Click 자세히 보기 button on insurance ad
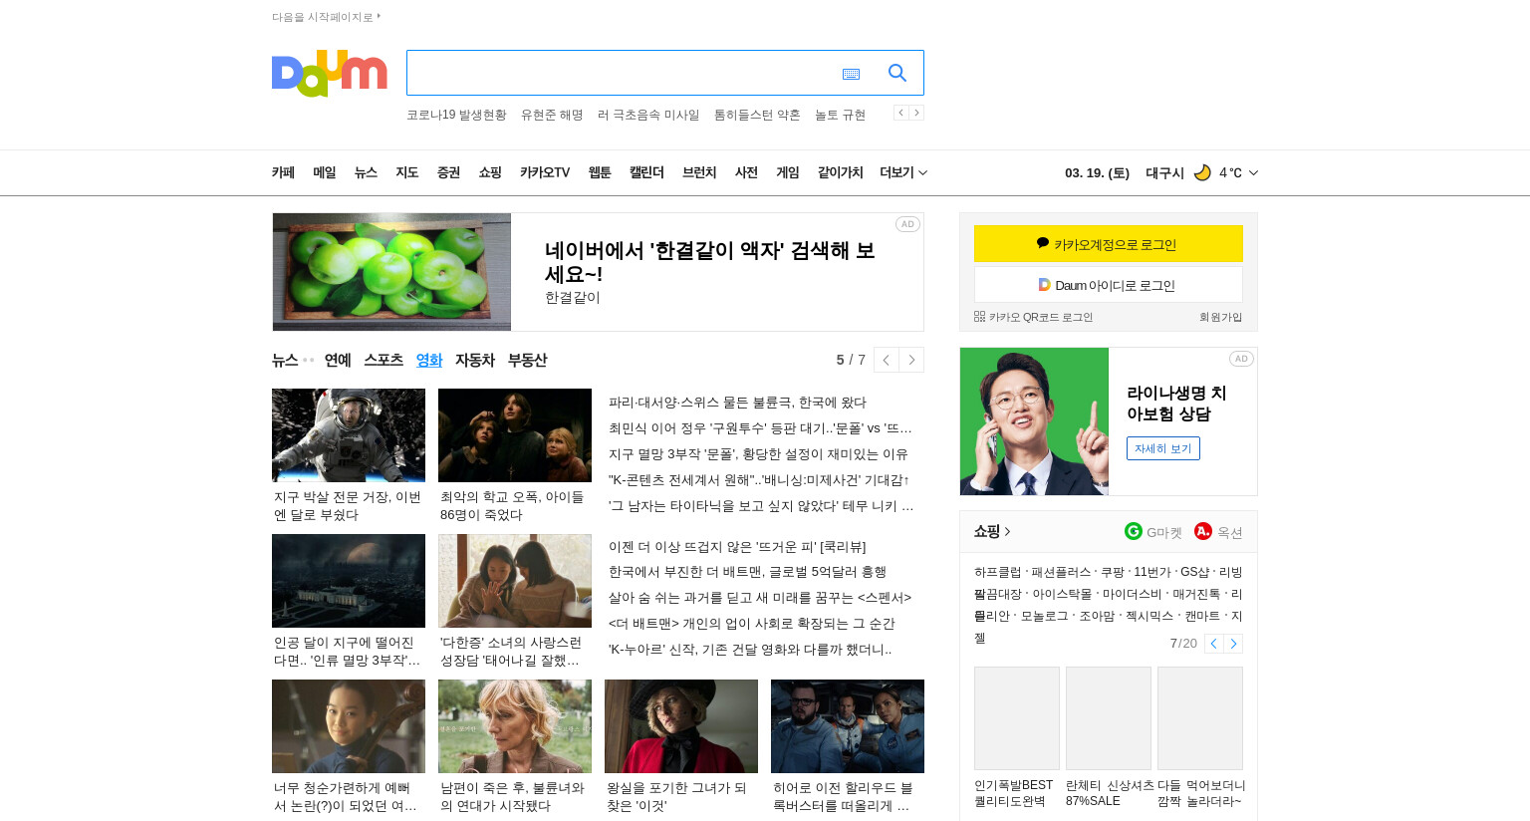 (1163, 448)
